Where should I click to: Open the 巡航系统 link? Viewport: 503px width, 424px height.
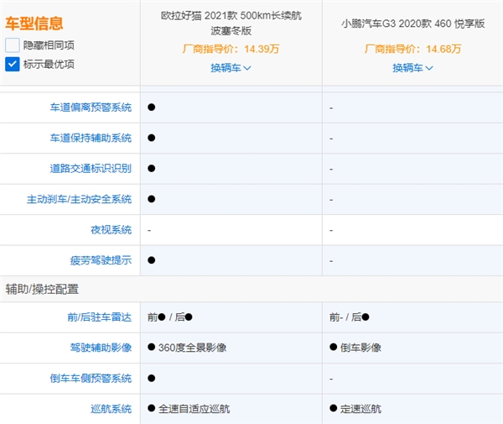coord(111,409)
